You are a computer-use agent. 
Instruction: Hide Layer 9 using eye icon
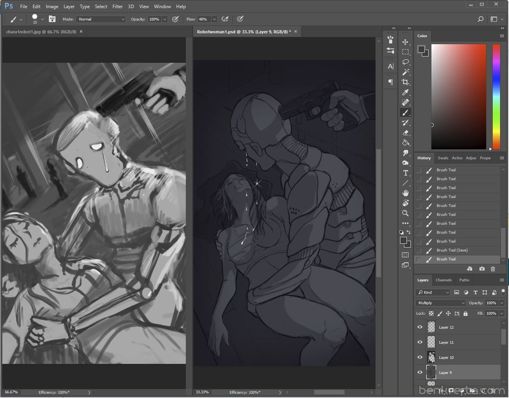420,372
